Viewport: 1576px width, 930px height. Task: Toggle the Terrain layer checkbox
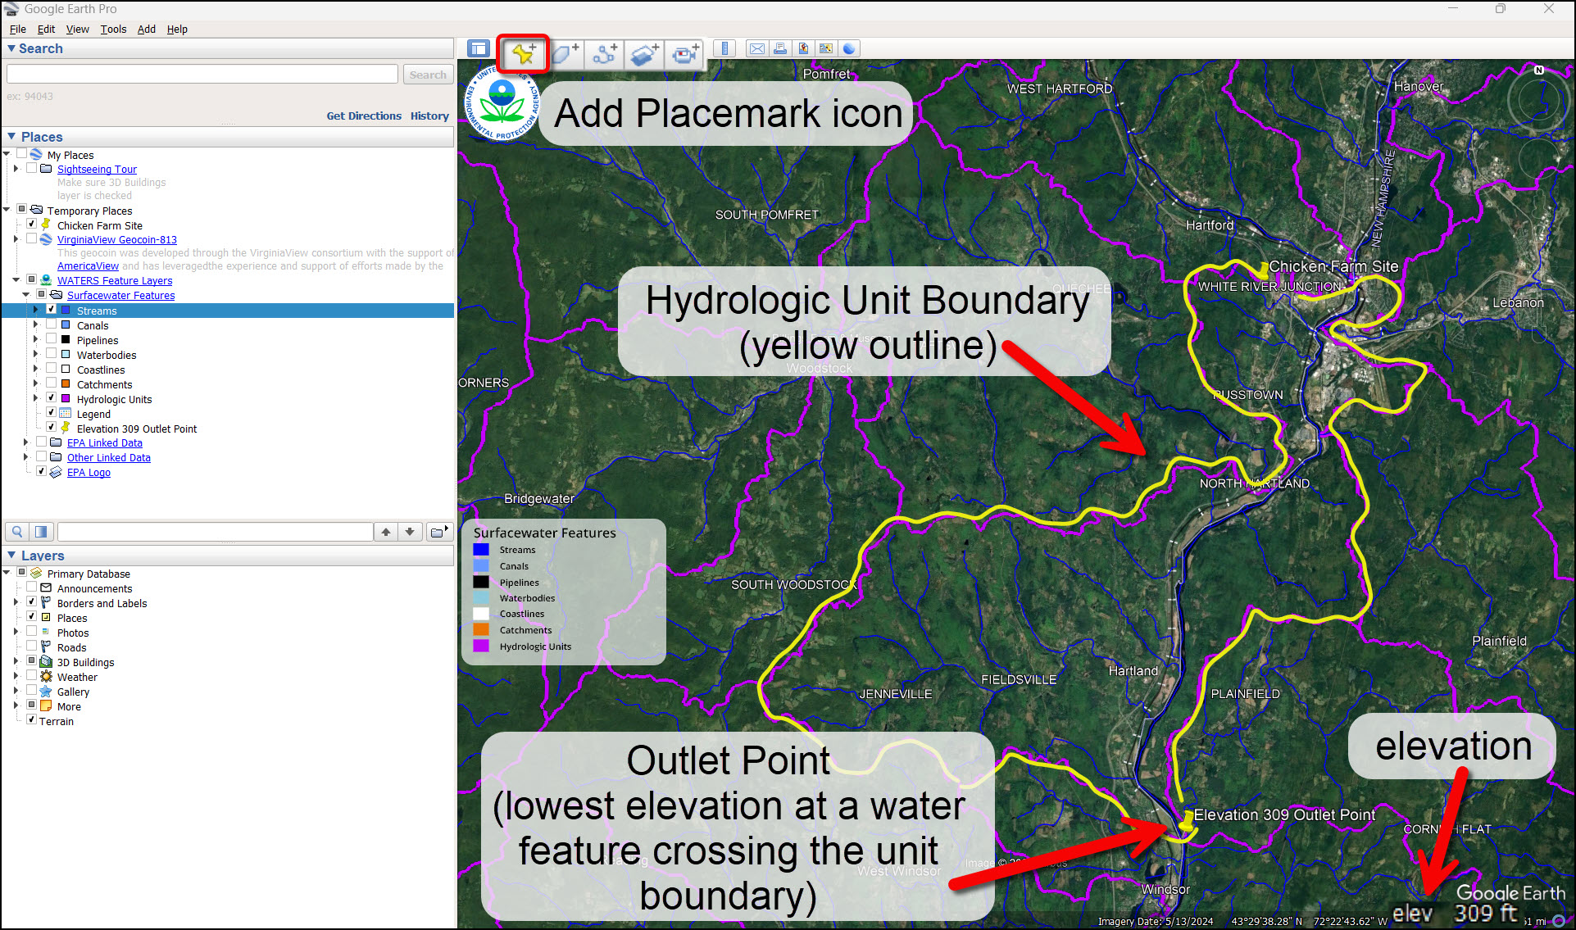(32, 720)
